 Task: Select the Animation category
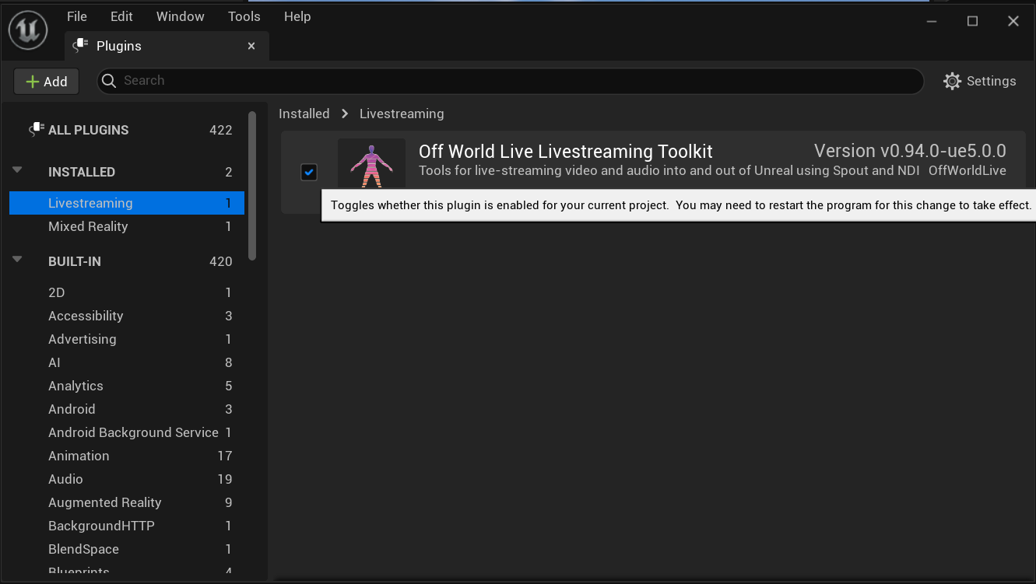tap(127, 456)
